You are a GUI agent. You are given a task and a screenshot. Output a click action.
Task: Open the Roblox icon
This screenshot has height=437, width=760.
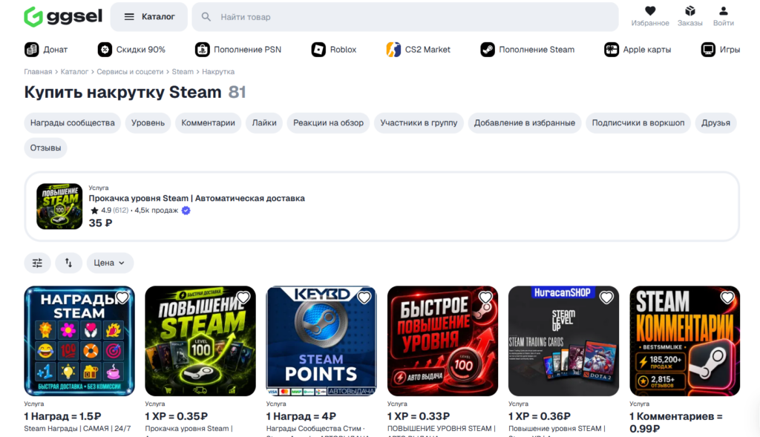click(x=318, y=50)
